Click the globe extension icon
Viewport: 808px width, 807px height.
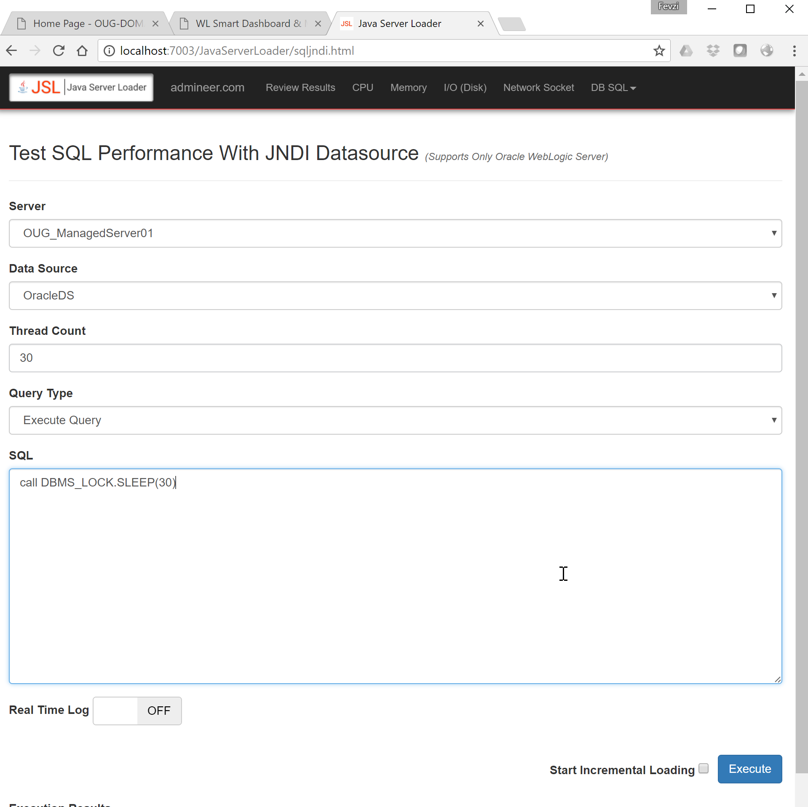767,51
